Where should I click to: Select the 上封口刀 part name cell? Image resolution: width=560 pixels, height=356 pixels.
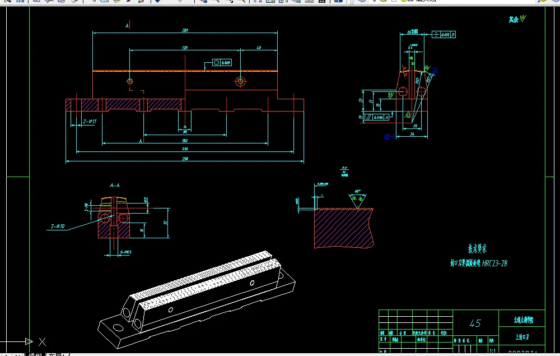click(522, 337)
